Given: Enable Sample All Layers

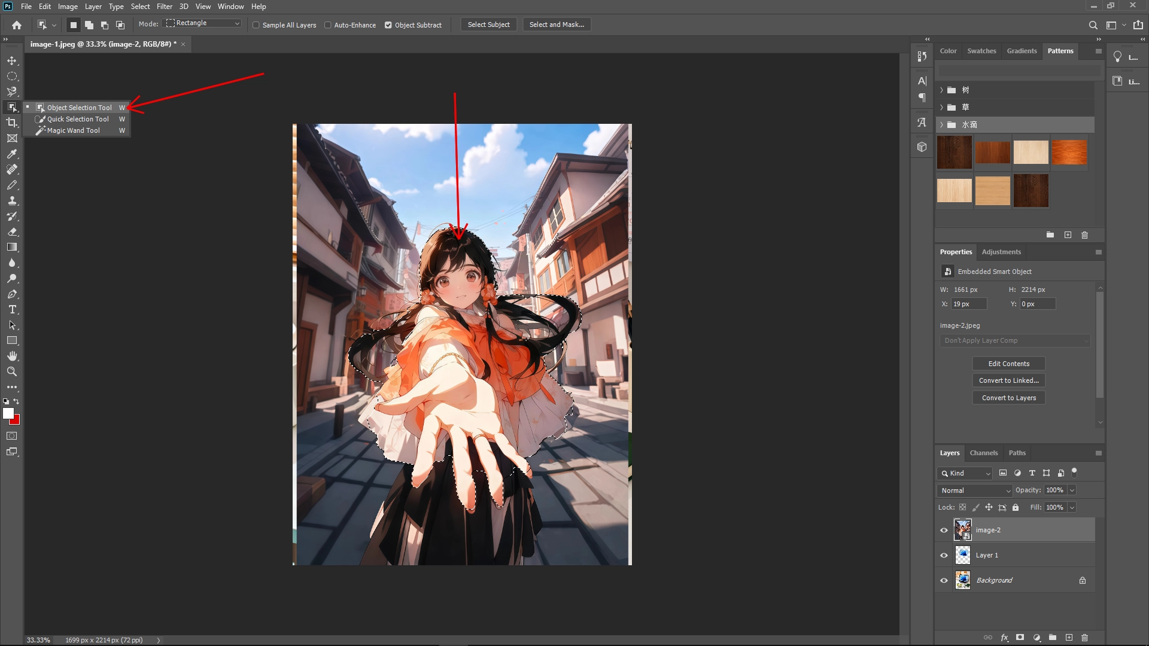Looking at the screenshot, I should [x=256, y=25].
